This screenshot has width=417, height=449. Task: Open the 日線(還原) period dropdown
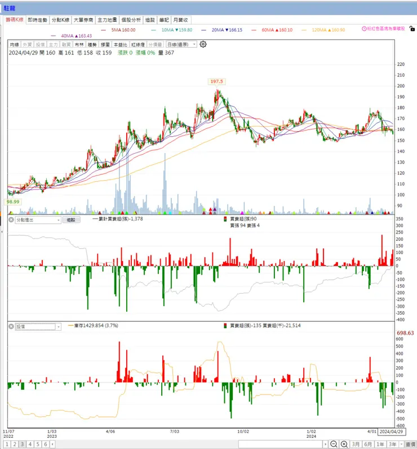[181, 44]
